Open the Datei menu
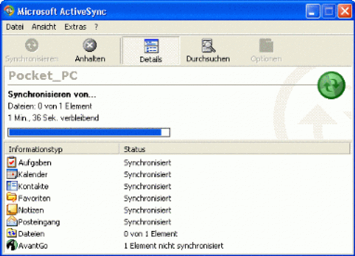 click(15, 27)
